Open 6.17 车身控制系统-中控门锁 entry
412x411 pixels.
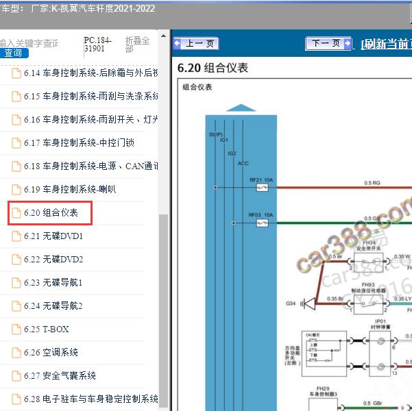tap(79, 143)
